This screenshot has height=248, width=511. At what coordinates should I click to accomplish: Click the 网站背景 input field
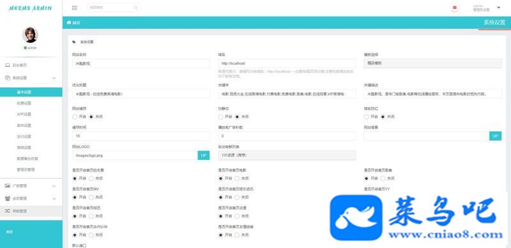[x=426, y=136]
